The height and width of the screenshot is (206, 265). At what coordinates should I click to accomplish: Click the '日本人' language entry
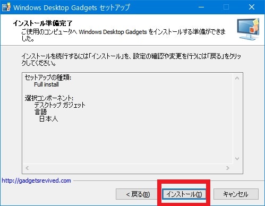point(48,119)
